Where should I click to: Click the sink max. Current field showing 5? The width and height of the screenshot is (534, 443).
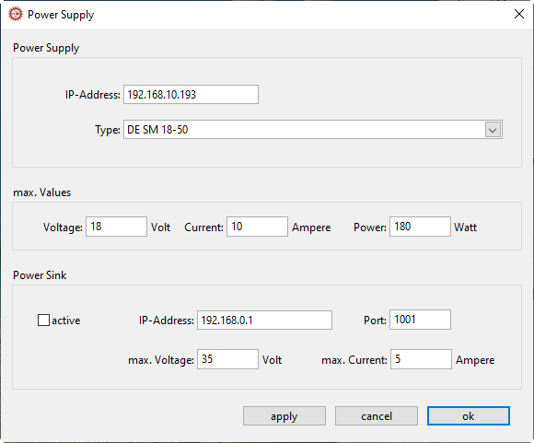coord(421,359)
